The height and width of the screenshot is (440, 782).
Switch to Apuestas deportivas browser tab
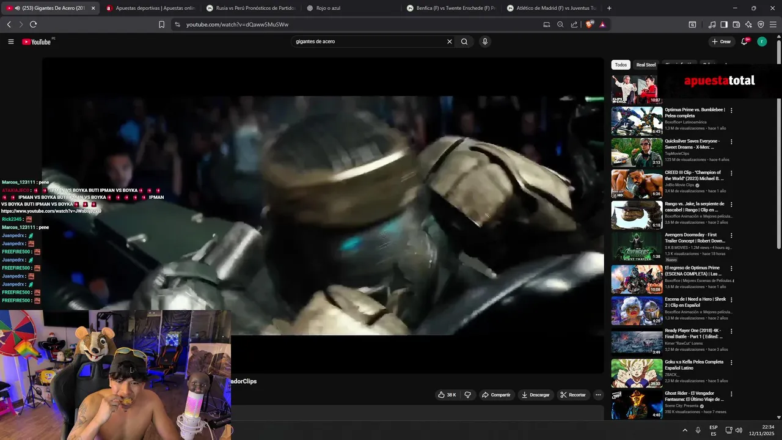(150, 8)
